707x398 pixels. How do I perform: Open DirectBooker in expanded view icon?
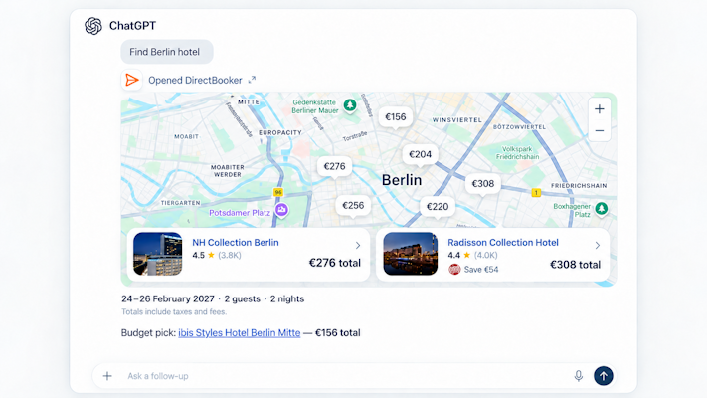coord(252,80)
